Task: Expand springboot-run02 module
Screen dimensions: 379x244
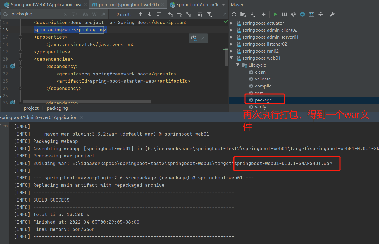Action: point(231,51)
